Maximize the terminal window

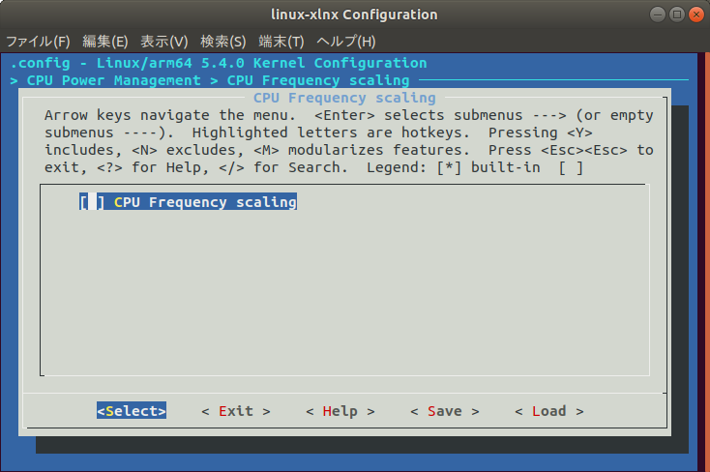(677, 15)
